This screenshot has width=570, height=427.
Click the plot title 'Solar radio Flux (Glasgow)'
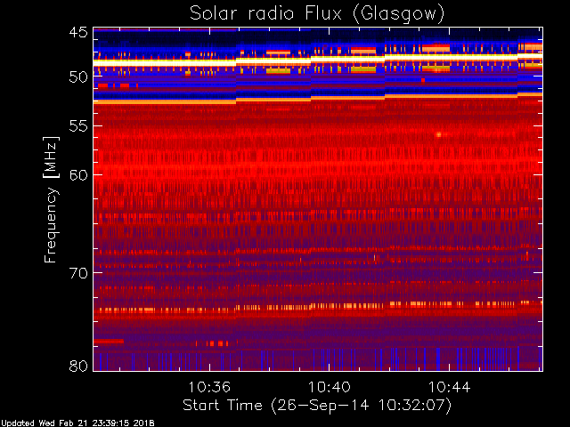(316, 12)
